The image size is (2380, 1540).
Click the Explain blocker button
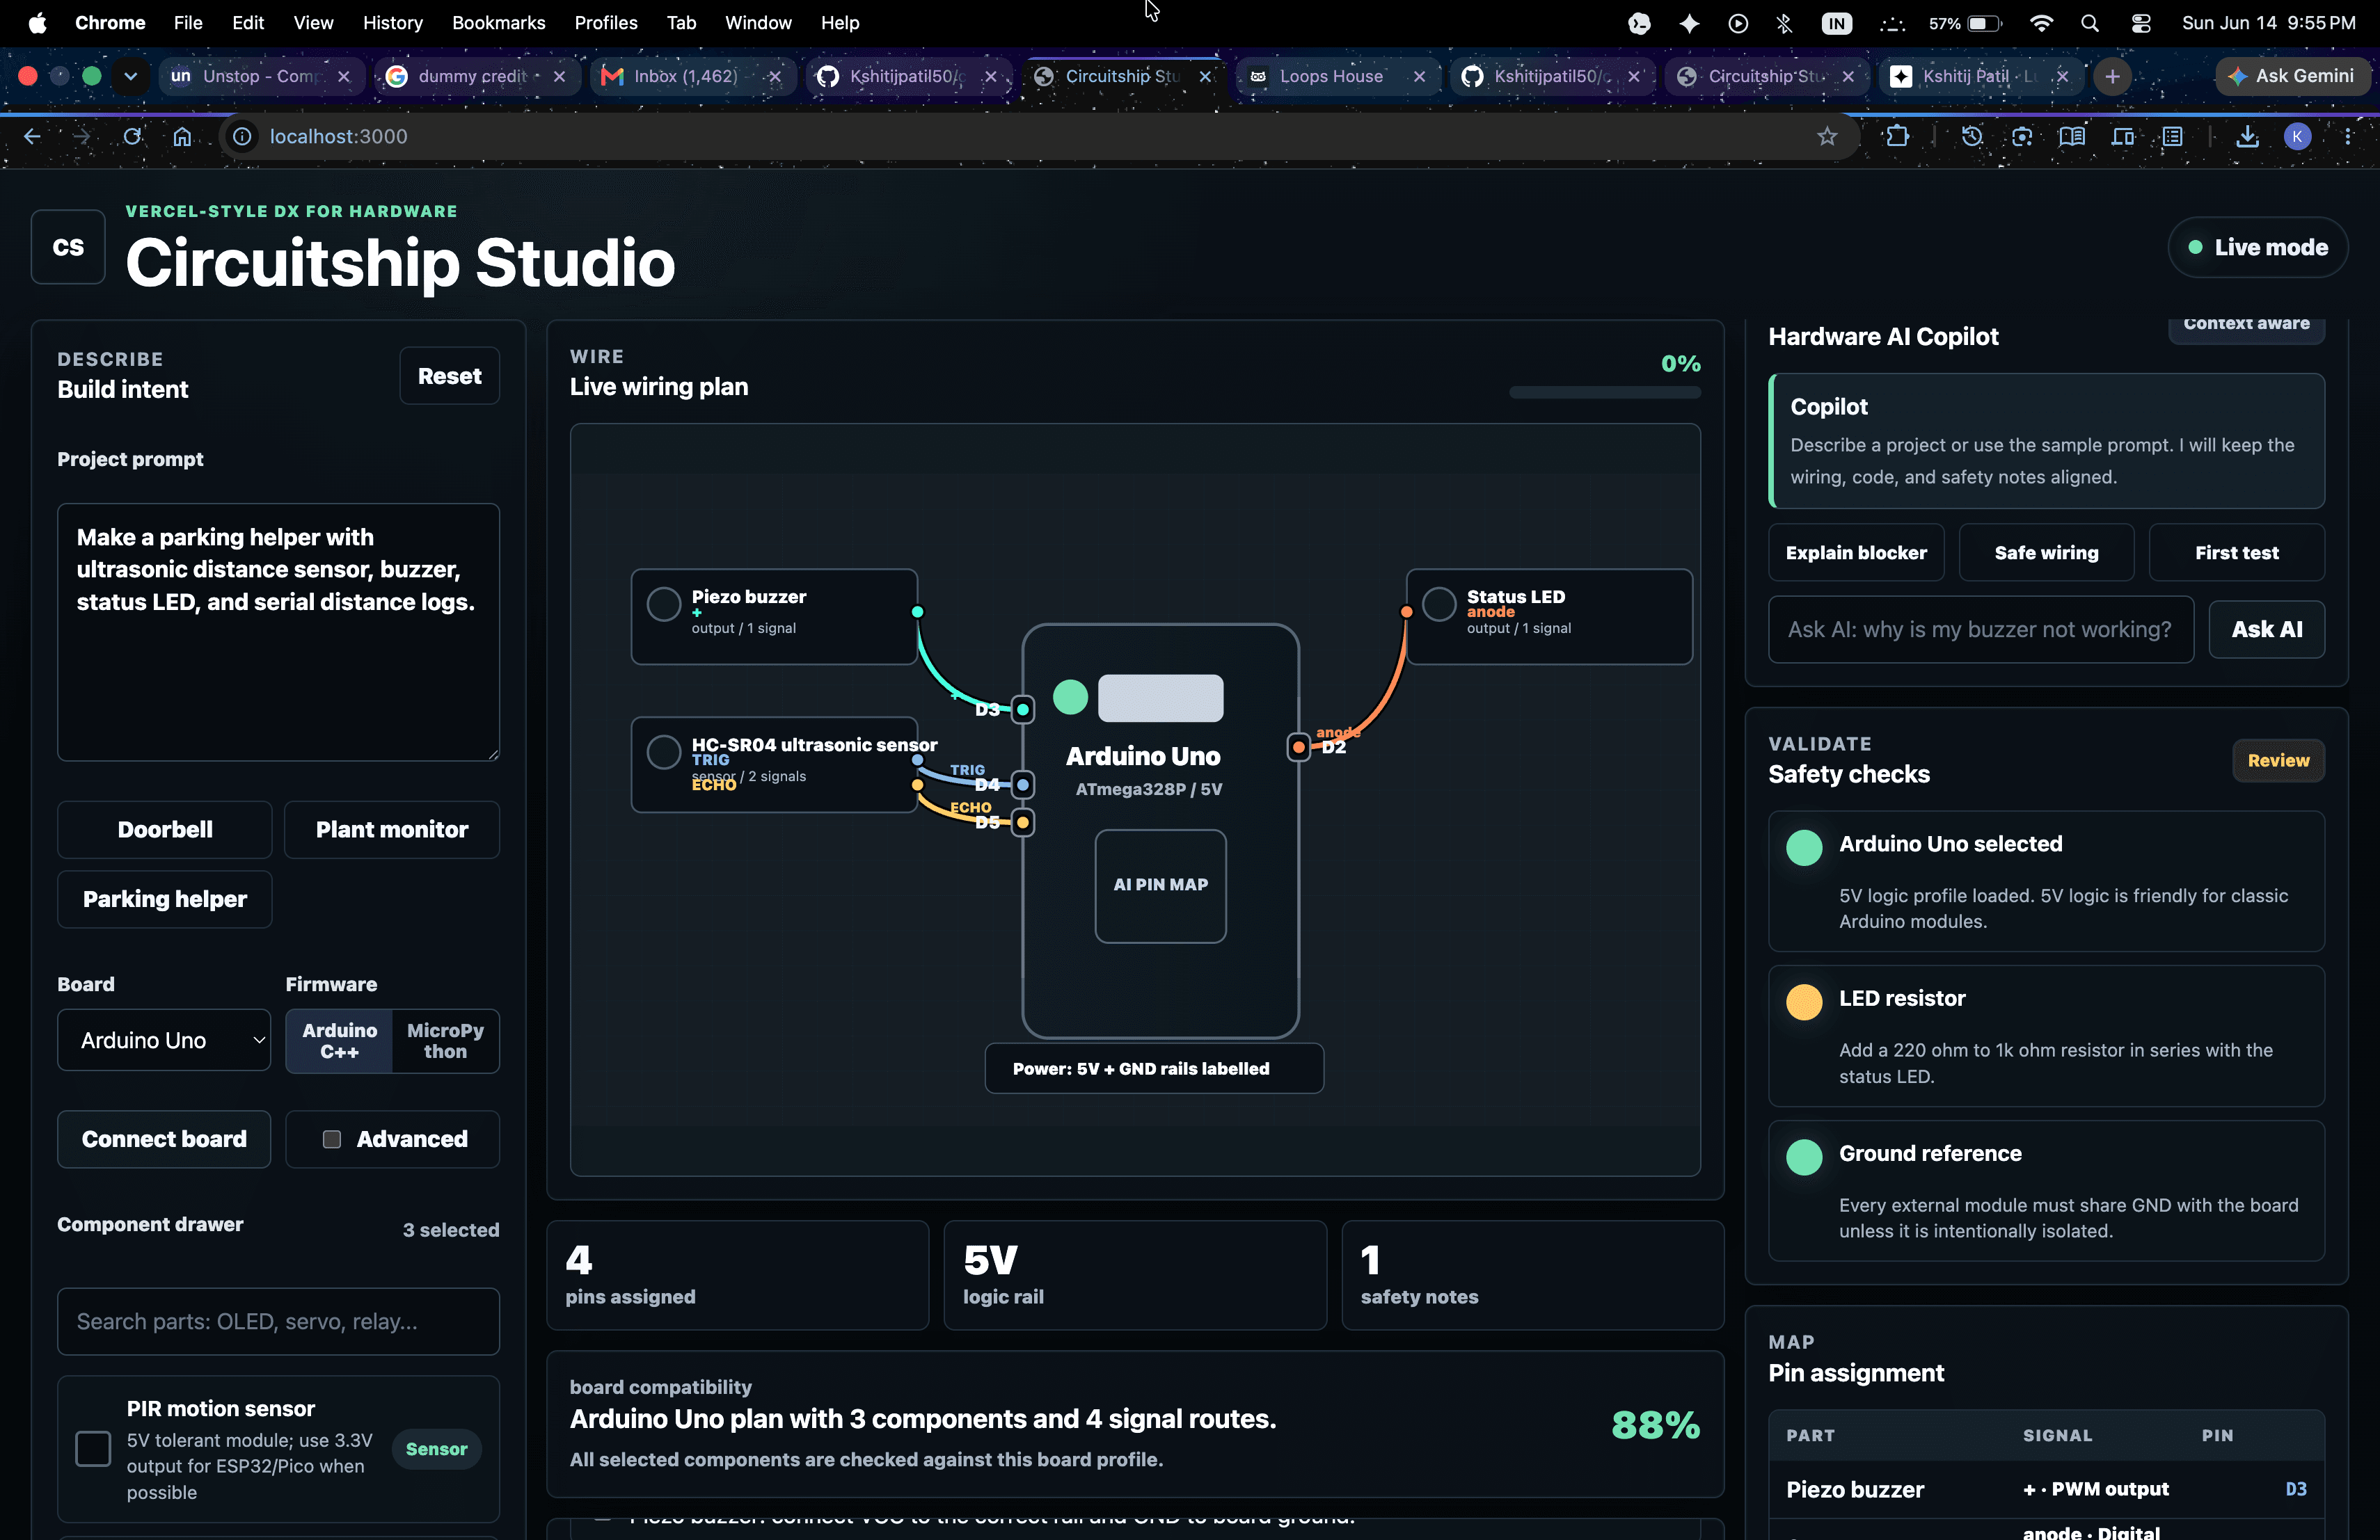pyautogui.click(x=1856, y=553)
